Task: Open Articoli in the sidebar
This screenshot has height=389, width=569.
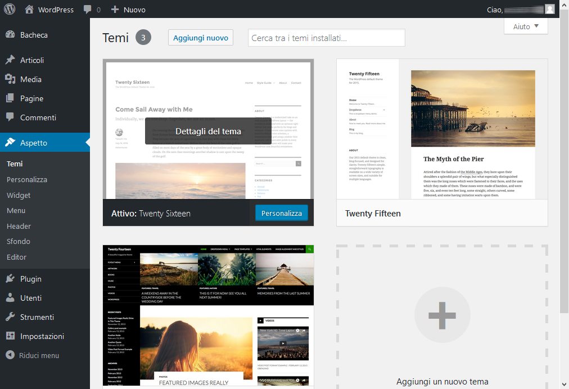Action: [x=32, y=60]
